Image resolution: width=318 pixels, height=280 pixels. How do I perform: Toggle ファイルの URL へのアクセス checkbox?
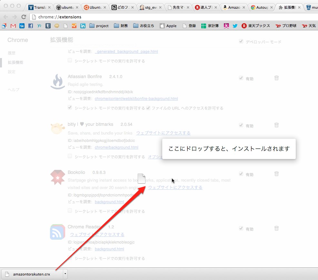pyautogui.click(x=148, y=108)
